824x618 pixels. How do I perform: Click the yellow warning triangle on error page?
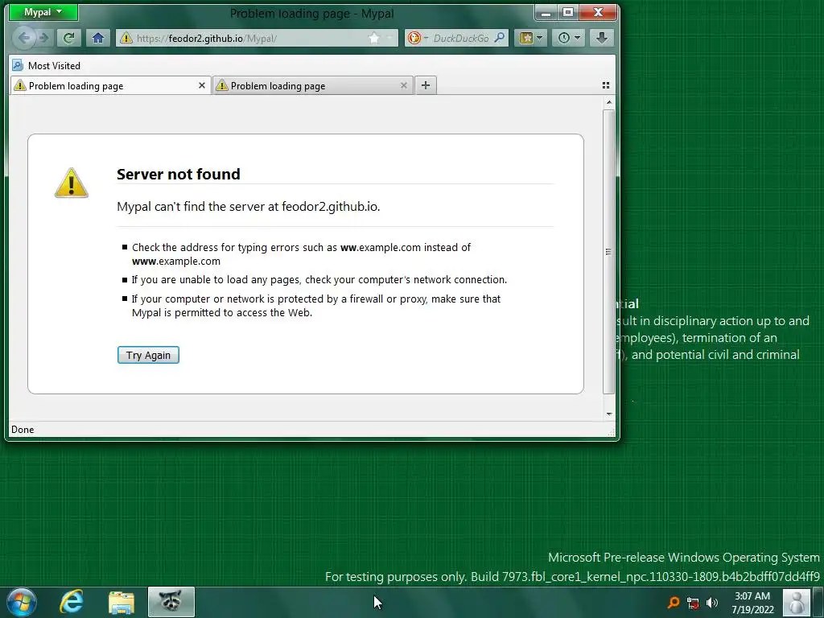tap(72, 183)
